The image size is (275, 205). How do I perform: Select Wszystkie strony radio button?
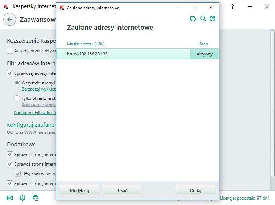pos(17,83)
